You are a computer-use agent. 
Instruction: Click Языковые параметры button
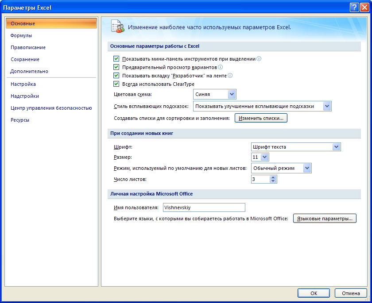325,219
